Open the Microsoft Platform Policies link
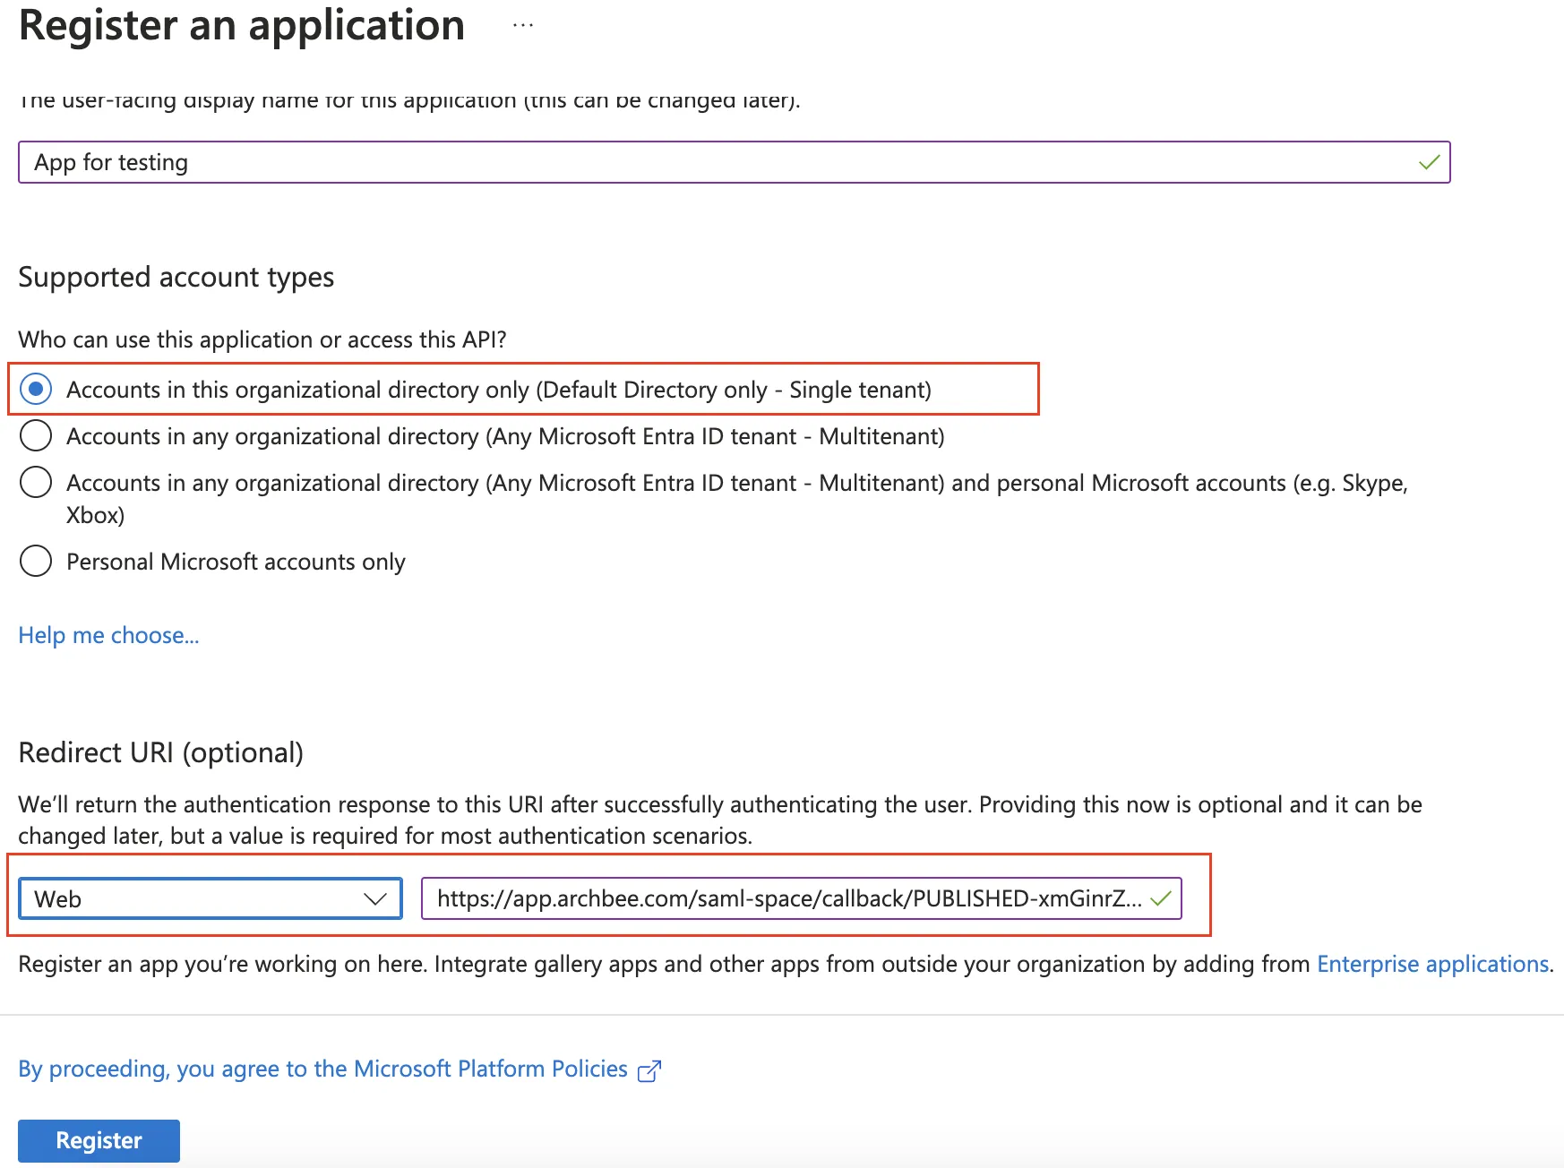The height and width of the screenshot is (1168, 1564). 322,1069
